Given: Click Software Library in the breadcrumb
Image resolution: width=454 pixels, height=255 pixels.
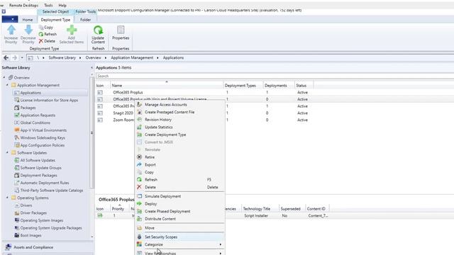Looking at the screenshot, I should pos(62,58).
